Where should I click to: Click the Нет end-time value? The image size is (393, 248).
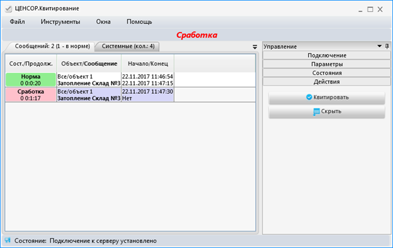[x=127, y=98]
